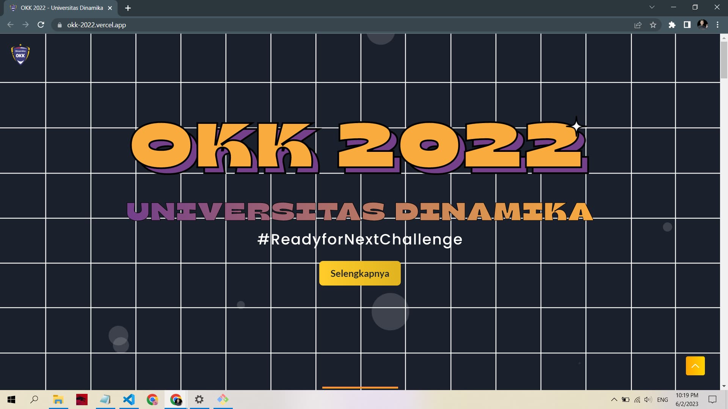
Task: Open Settings gear from taskbar
Action: (199, 400)
